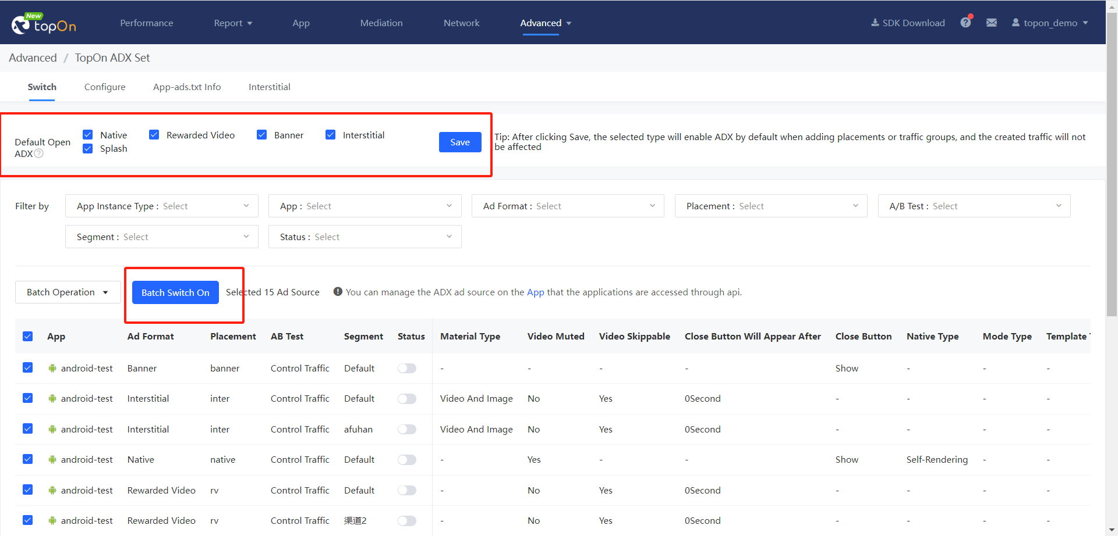Click the Android icon in Banner row
This screenshot has height=536, width=1118.
(x=52, y=368)
